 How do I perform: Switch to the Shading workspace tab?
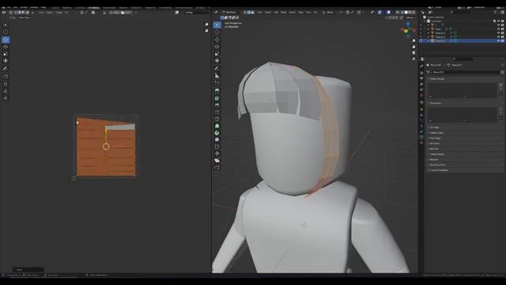(x=123, y=7)
